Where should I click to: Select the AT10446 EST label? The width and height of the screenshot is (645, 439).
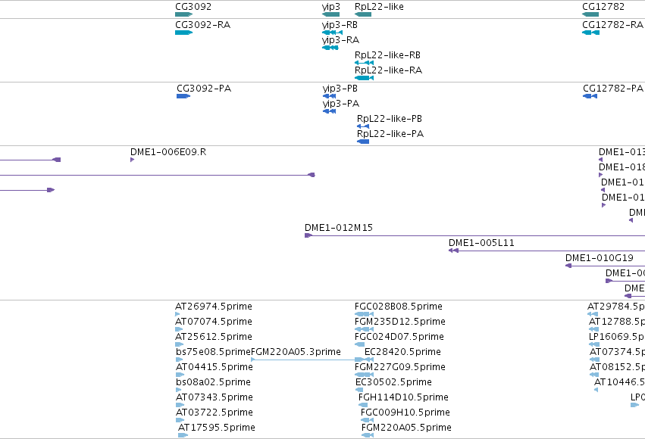click(619, 382)
